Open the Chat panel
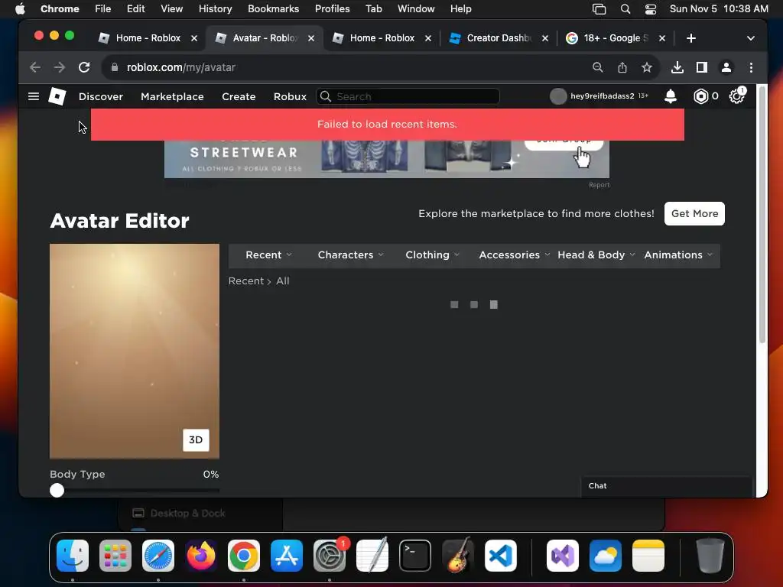This screenshot has height=587, width=783. click(x=667, y=487)
